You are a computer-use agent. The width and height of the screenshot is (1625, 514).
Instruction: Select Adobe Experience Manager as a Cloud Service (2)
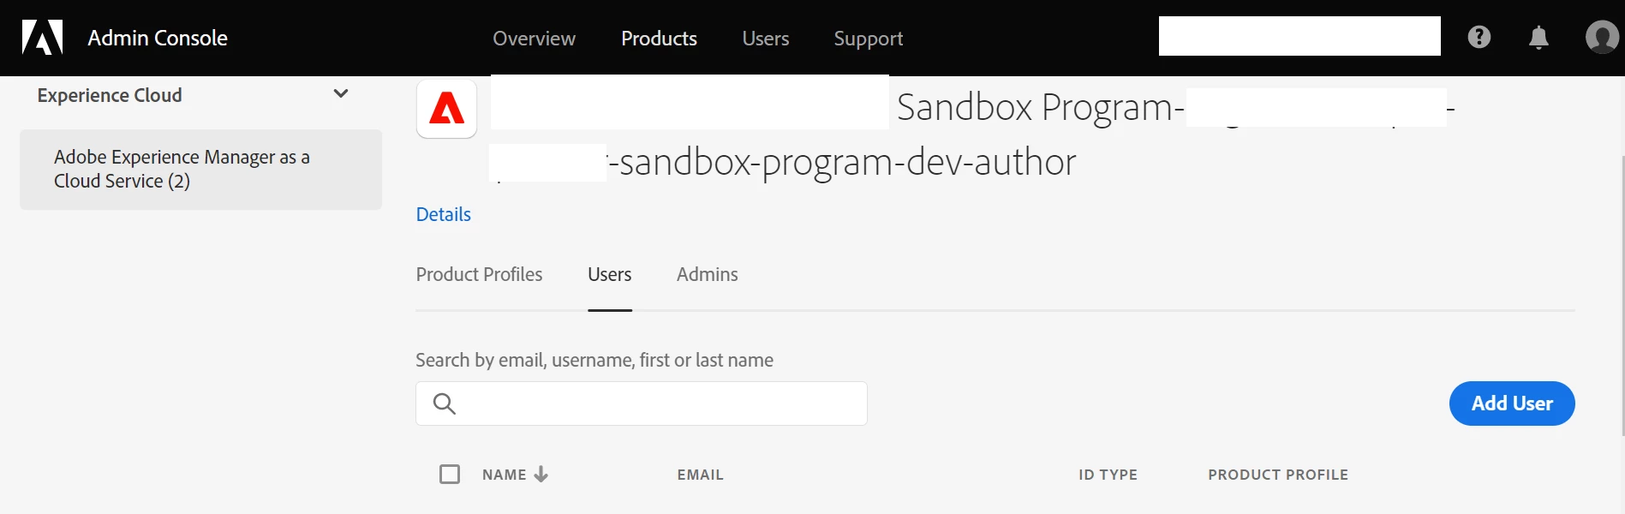pyautogui.click(x=200, y=170)
